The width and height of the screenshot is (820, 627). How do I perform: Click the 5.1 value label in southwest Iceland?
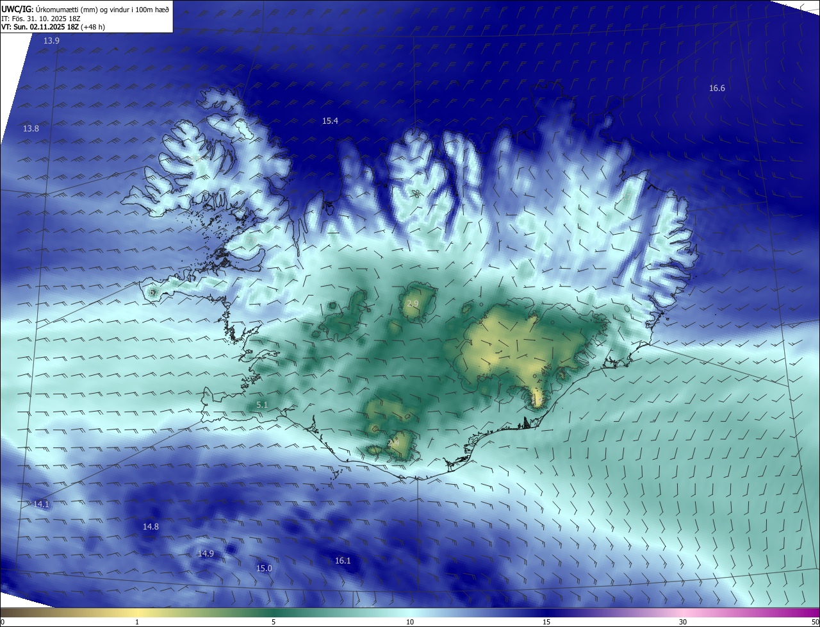point(262,405)
